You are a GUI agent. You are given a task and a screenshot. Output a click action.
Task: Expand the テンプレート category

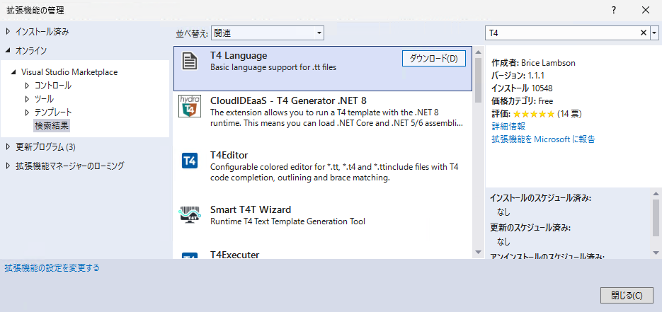28,112
